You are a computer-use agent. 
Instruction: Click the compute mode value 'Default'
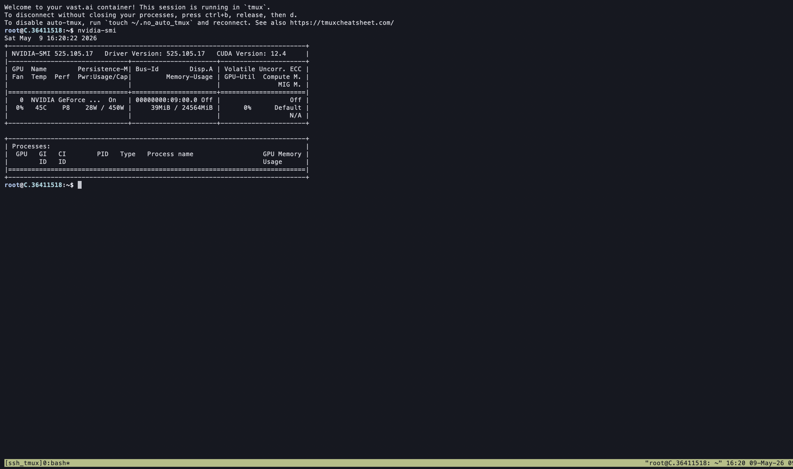tap(288, 108)
